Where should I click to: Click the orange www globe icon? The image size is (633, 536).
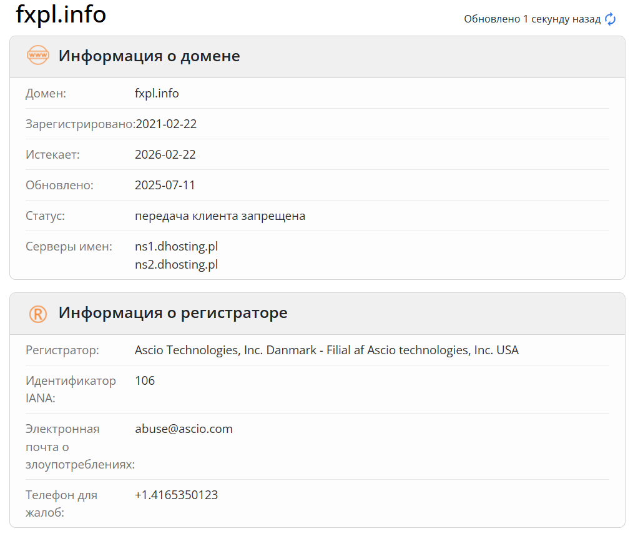tap(38, 55)
